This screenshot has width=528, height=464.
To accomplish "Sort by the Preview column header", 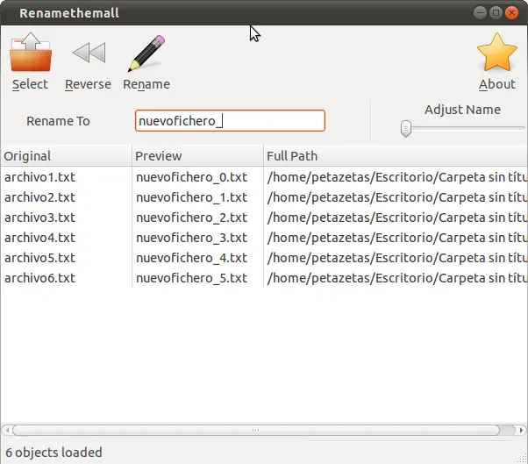I will (197, 156).
